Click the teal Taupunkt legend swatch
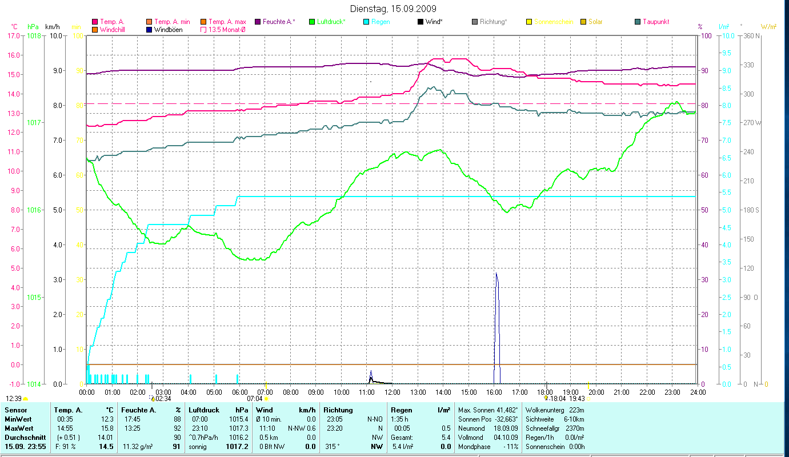The height and width of the screenshot is (457, 789). [638, 22]
